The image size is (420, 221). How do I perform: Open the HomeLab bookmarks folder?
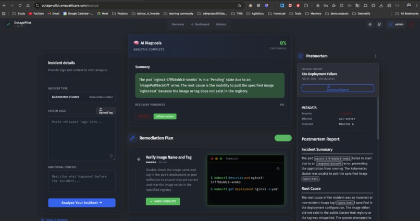click(277, 14)
